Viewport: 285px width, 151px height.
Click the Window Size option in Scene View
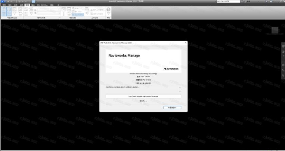point(77,12)
